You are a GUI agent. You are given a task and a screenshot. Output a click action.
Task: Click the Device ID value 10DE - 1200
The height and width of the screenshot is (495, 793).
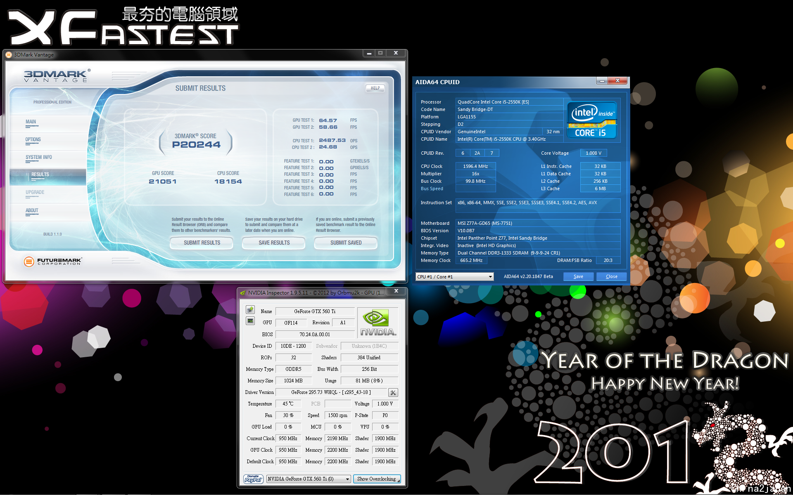coord(293,346)
